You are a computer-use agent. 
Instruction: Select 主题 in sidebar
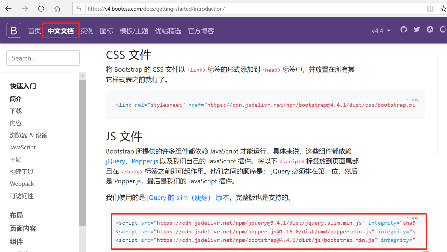(x=16, y=160)
